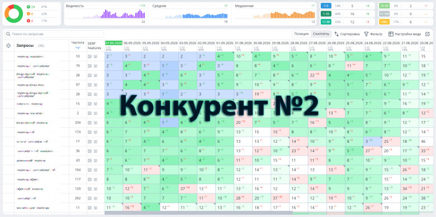Click the Сортировка arrows icon
436x217 pixels.
click(x=337, y=34)
